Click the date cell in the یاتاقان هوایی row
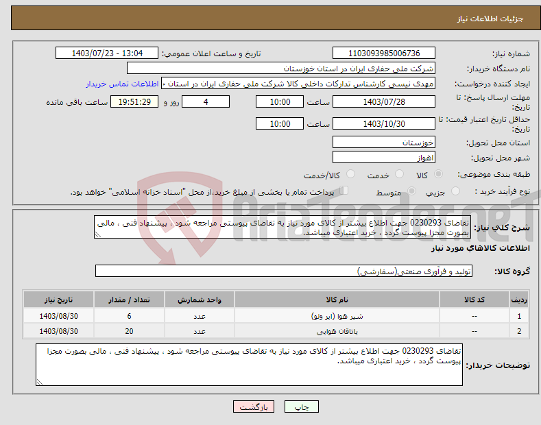541x425 pixels. (x=58, y=331)
